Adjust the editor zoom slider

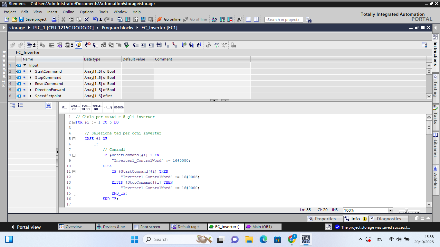coord(407,210)
